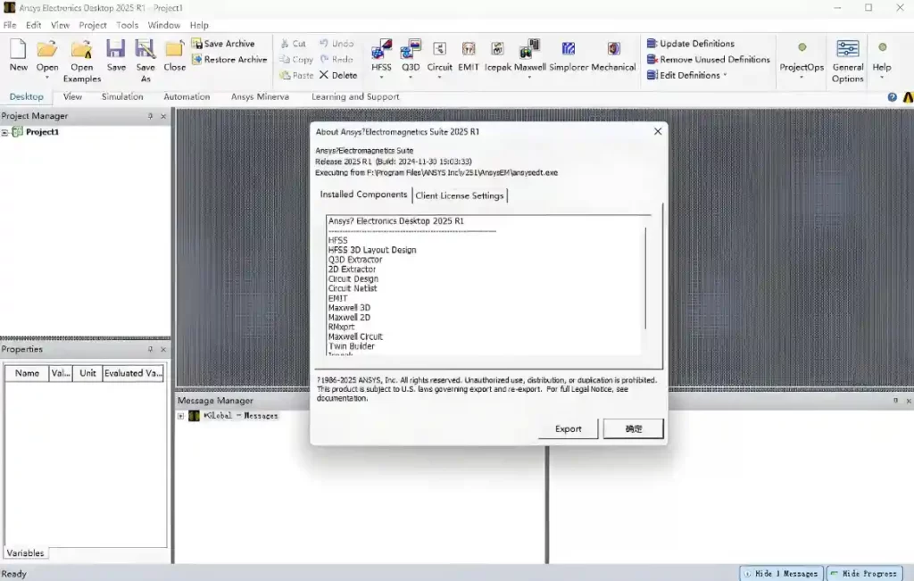The height and width of the screenshot is (581, 914).
Task: Insert a Q3D design from toolbar
Action: tap(411, 50)
